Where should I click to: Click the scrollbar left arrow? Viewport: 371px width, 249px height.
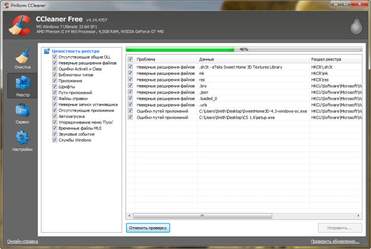point(129,216)
